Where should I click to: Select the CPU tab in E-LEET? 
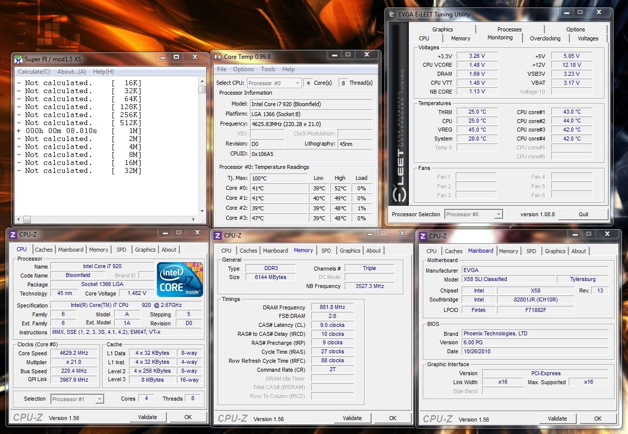click(x=424, y=38)
